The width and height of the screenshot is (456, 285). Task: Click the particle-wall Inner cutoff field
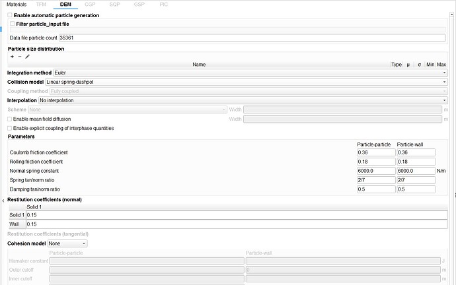click(x=343, y=278)
